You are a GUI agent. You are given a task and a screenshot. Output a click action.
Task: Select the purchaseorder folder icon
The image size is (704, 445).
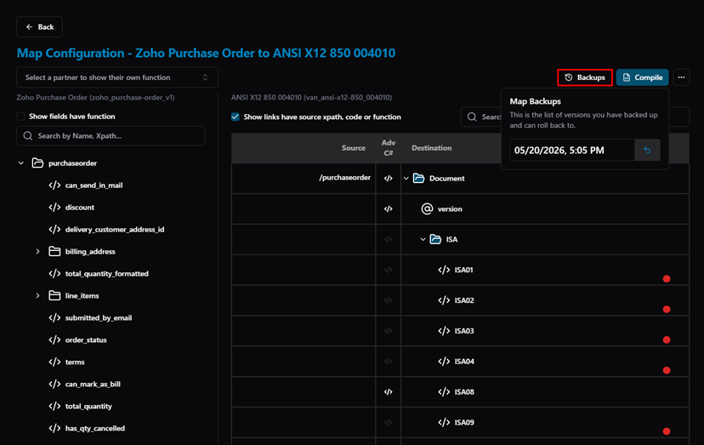[37, 163]
